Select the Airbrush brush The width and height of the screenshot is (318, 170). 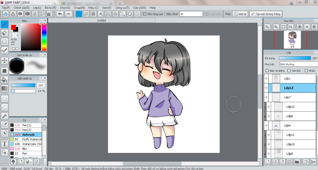(26, 135)
